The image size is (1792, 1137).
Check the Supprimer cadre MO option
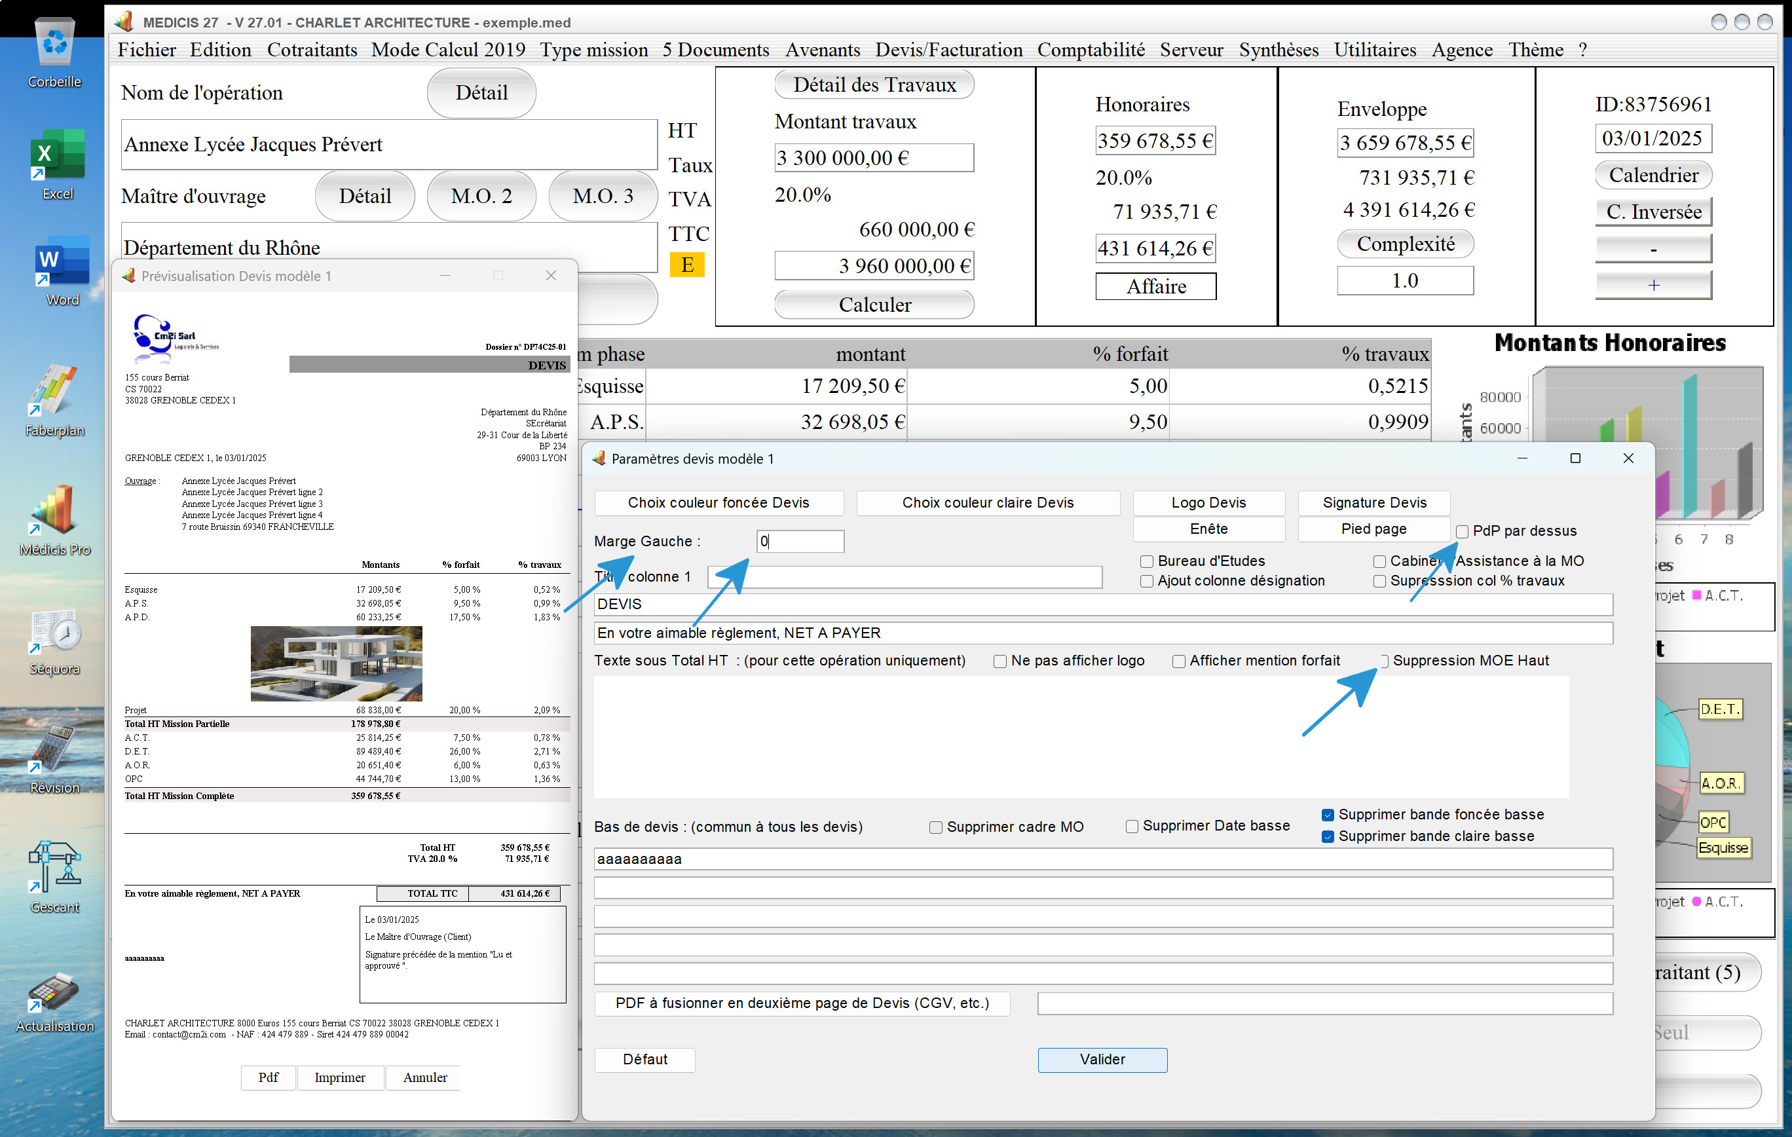point(935,827)
